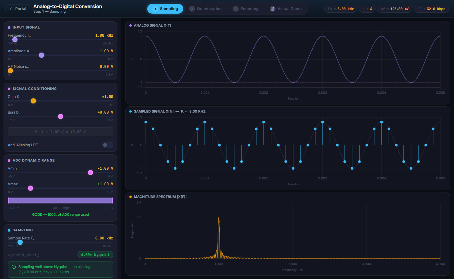
Task: Click the Gain K slider handle
Action: coord(33,101)
